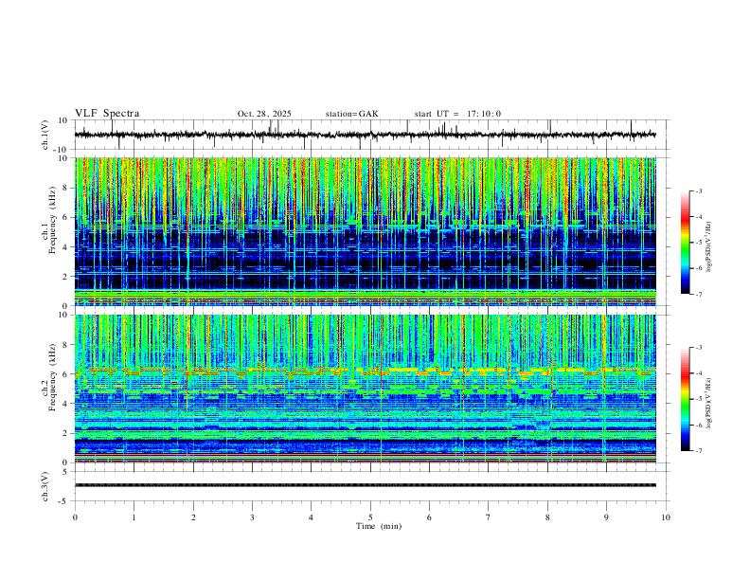The image size is (750, 580).
Task: Click the 'ch.1(V)' axis label
Action: 45,135
